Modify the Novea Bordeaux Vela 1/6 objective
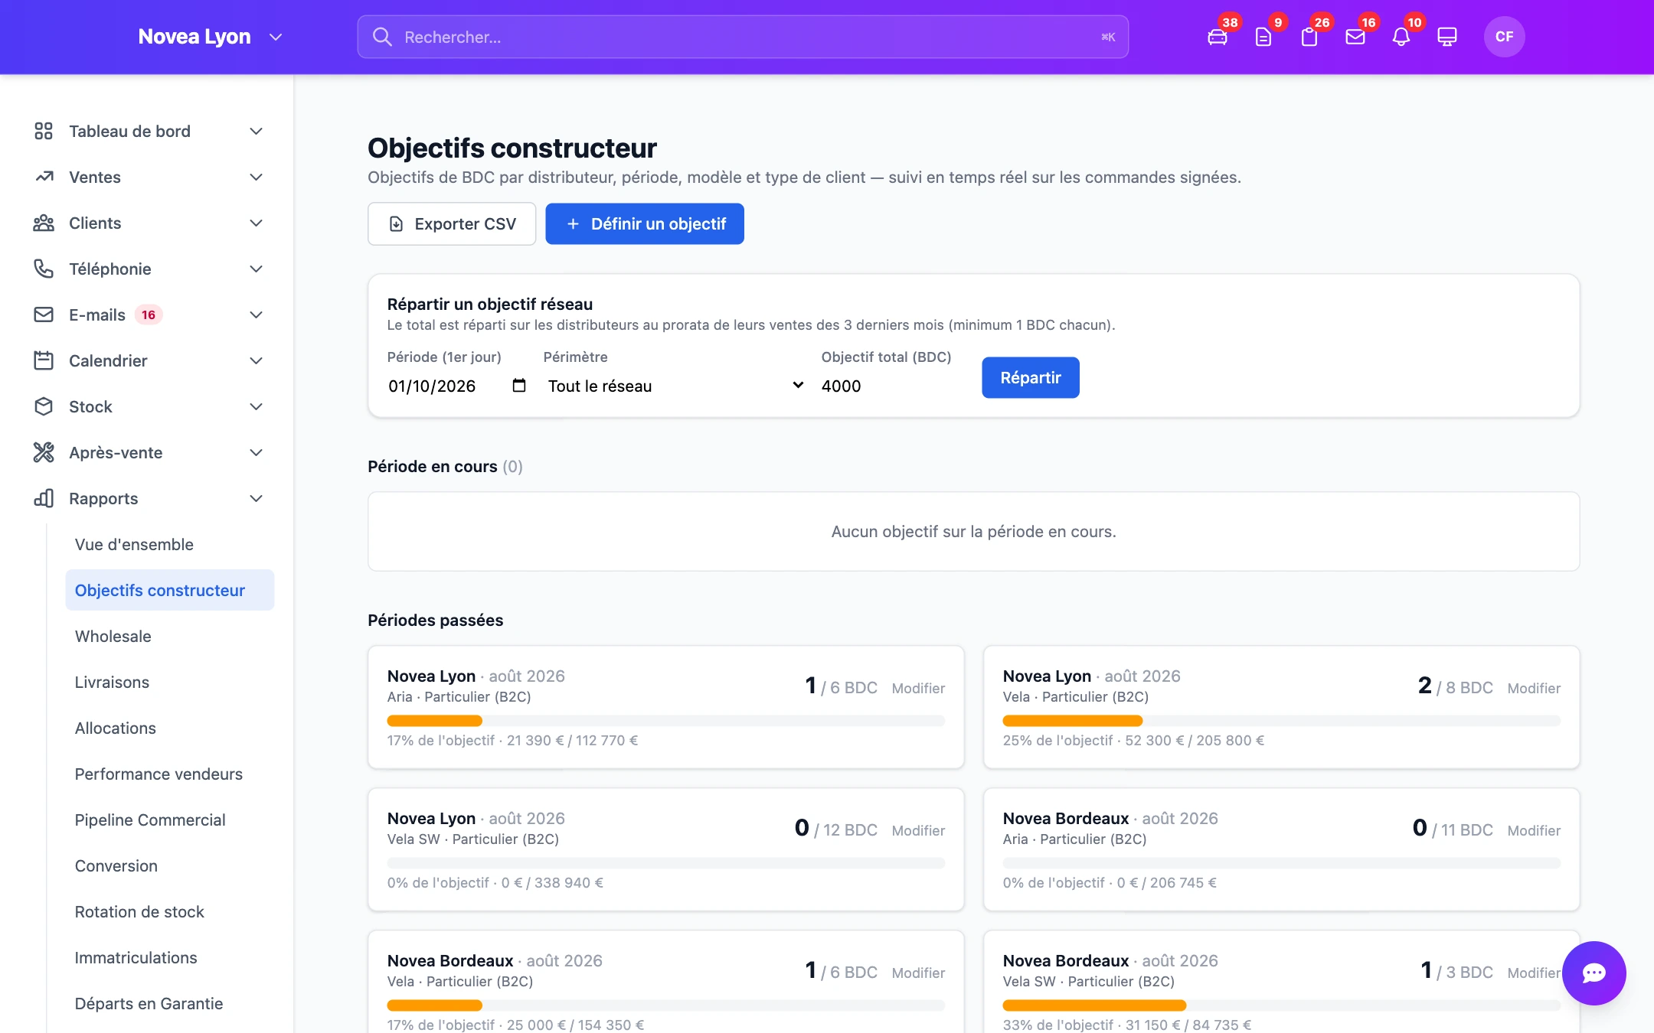The height and width of the screenshot is (1033, 1654). coord(918,973)
